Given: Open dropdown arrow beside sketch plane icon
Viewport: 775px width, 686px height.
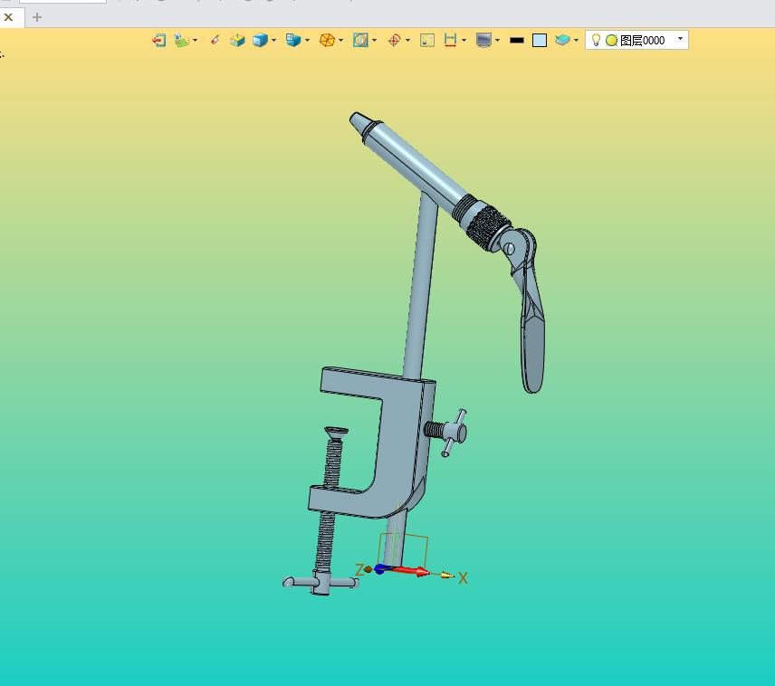Looking at the screenshot, I should click(196, 40).
